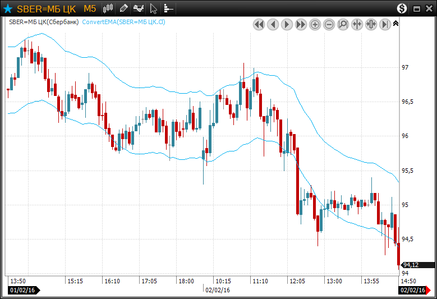Open the indicators icon in title bar
The width and height of the screenshot is (437, 299).
(138, 8)
